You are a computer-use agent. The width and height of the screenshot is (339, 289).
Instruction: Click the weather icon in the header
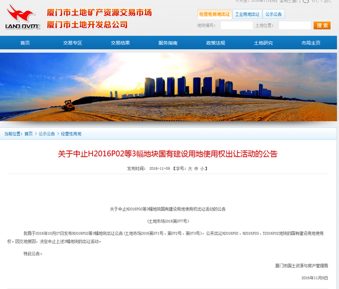(306, 1)
